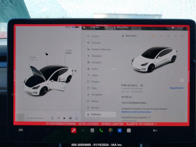Tap Easy Entry profile in top status bar
This screenshot has width=196, height=147.
tap(121, 28)
